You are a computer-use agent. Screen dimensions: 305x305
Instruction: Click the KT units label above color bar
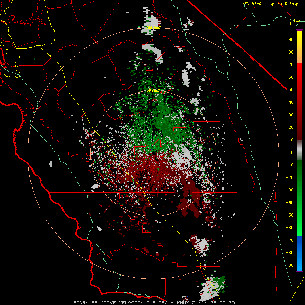point(289,23)
